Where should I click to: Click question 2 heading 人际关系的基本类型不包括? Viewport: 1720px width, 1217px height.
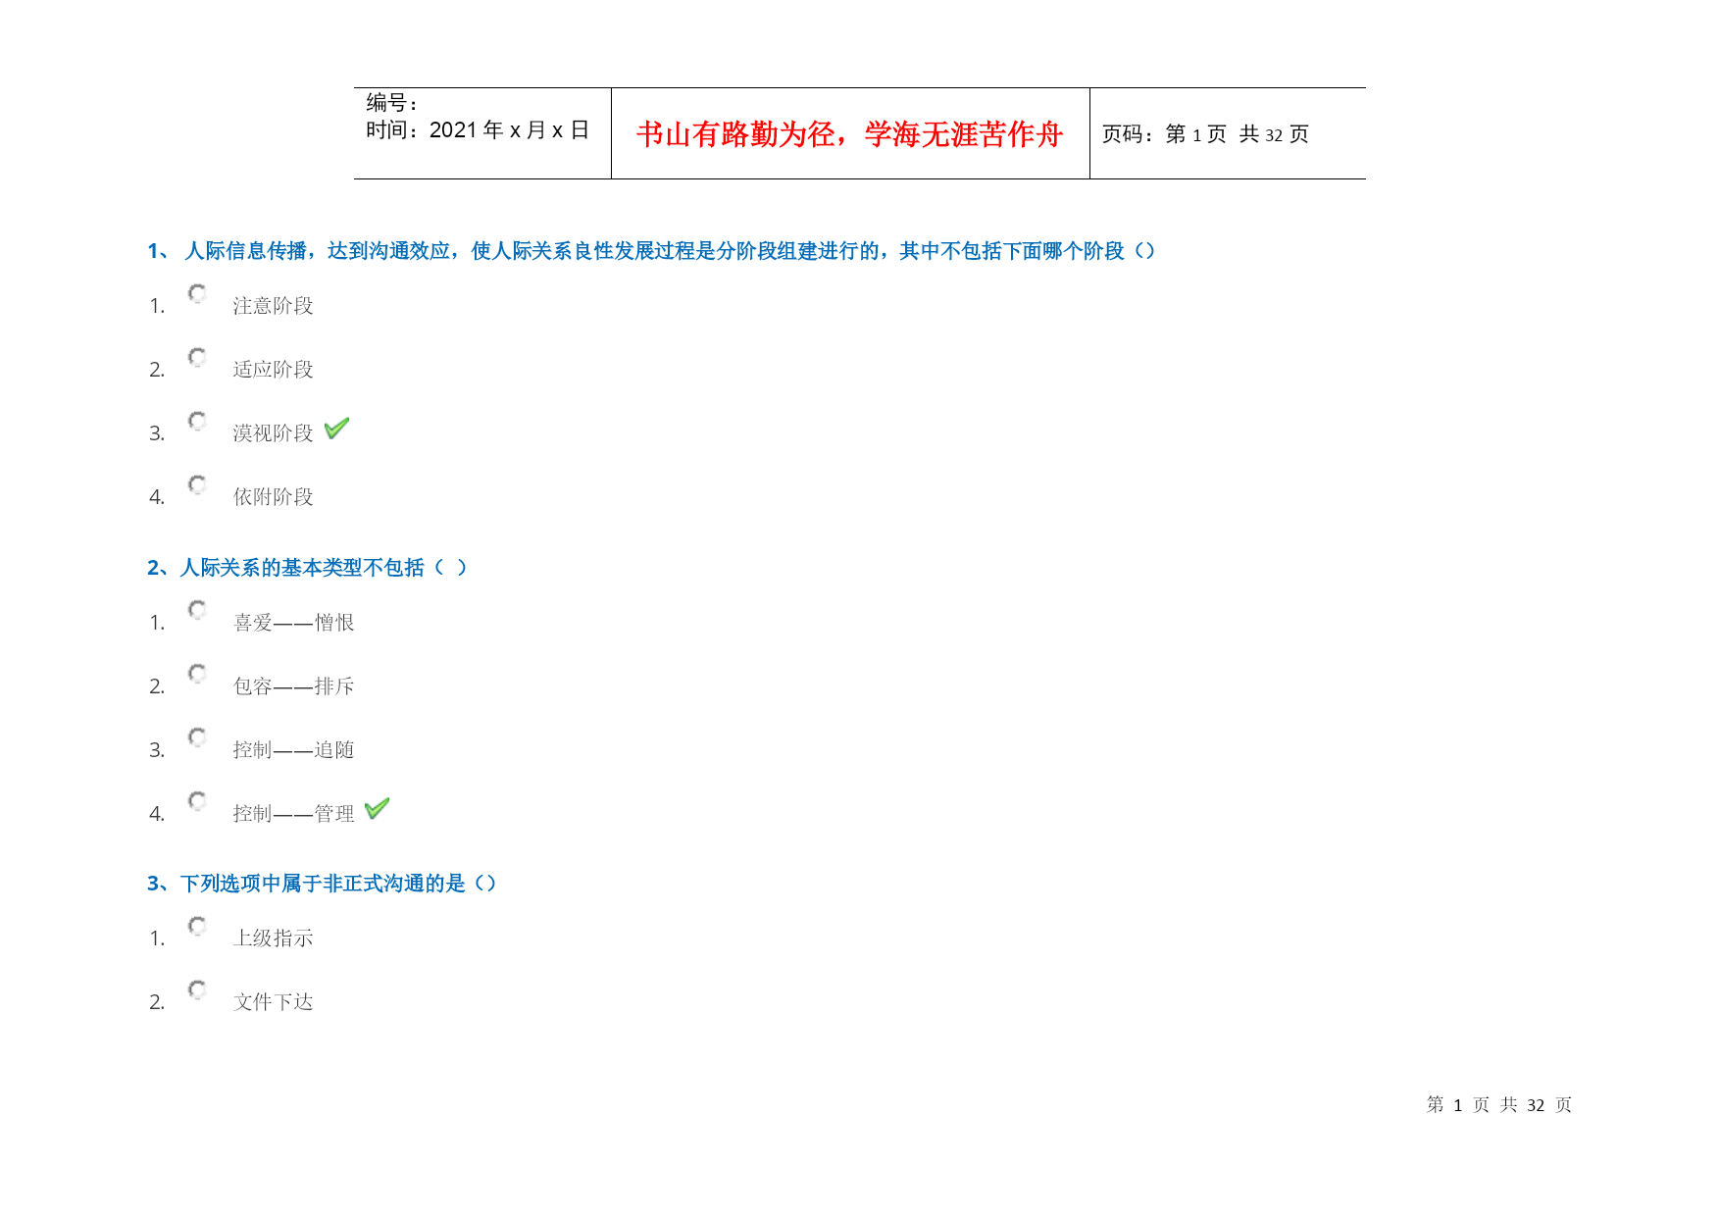(x=307, y=568)
